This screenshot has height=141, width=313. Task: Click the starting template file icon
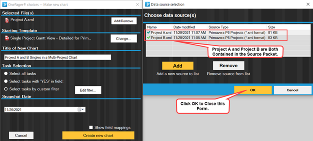coord(7,38)
